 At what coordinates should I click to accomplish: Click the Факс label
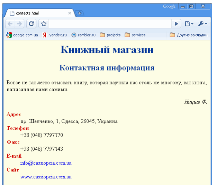(13, 142)
